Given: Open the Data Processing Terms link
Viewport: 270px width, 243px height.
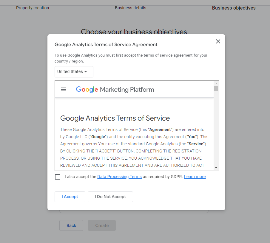Looking at the screenshot, I should (119, 177).
